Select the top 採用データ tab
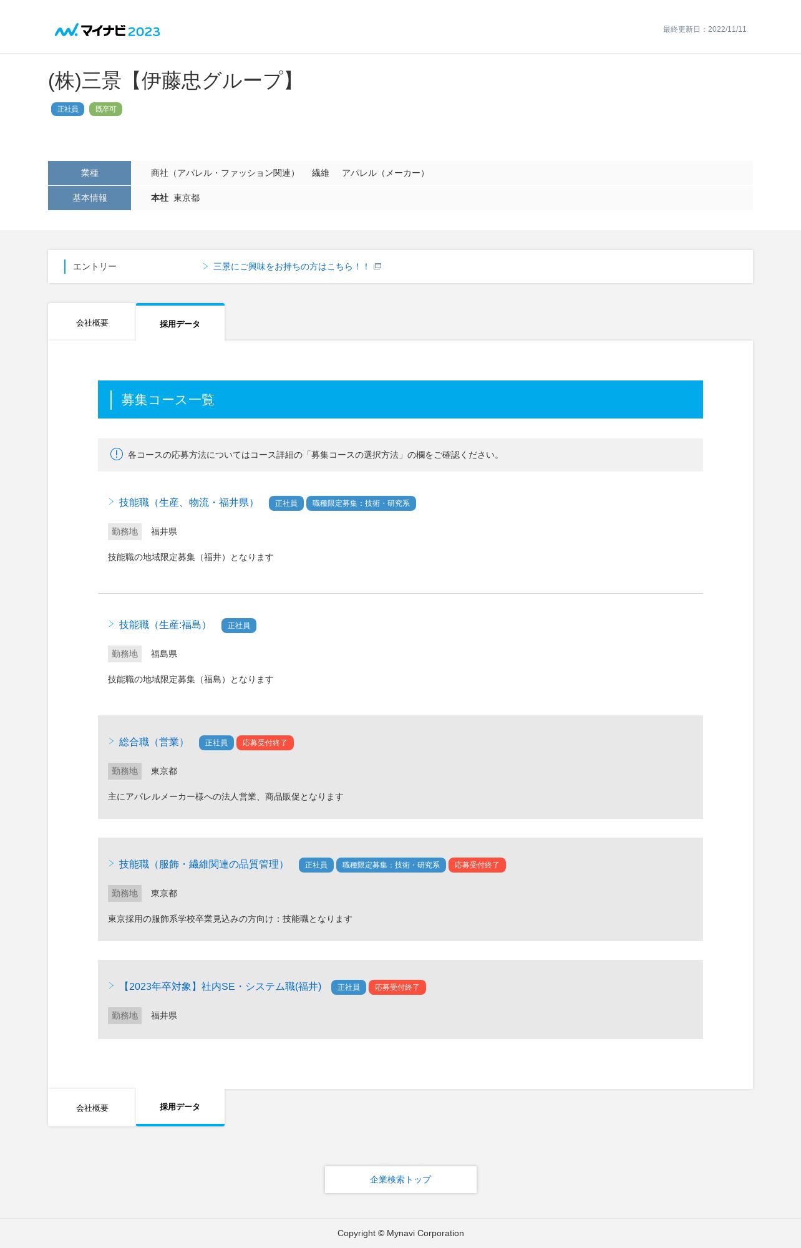Viewport: 801px width, 1248px height. 180,323
